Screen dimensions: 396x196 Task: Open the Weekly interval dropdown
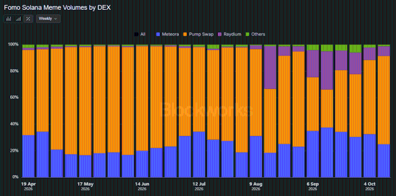(48, 19)
